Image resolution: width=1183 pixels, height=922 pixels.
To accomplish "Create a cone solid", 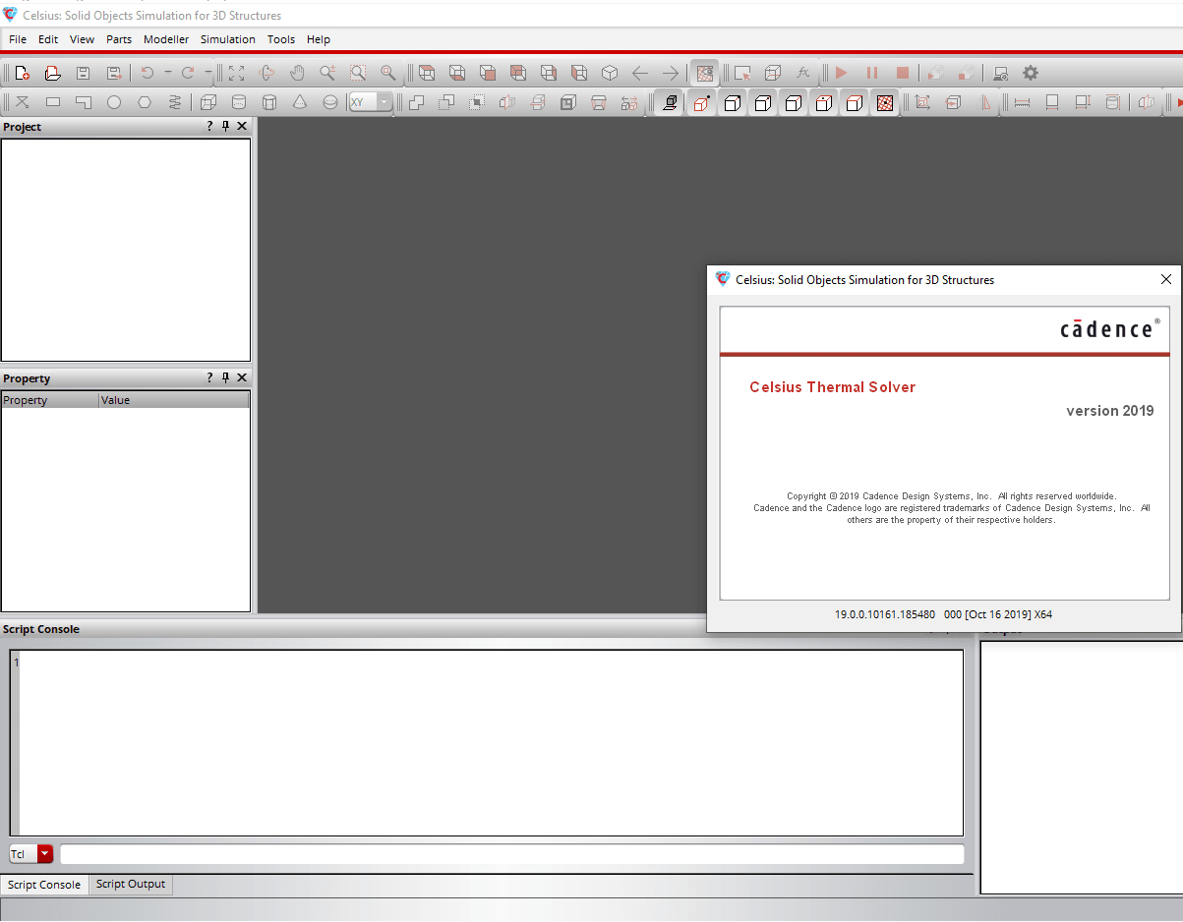I will (x=300, y=102).
